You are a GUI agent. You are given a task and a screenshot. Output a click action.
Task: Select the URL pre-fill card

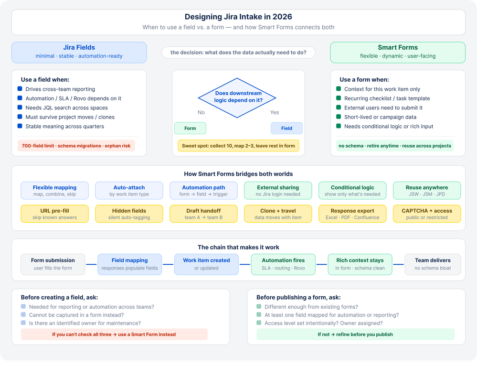[55, 214]
